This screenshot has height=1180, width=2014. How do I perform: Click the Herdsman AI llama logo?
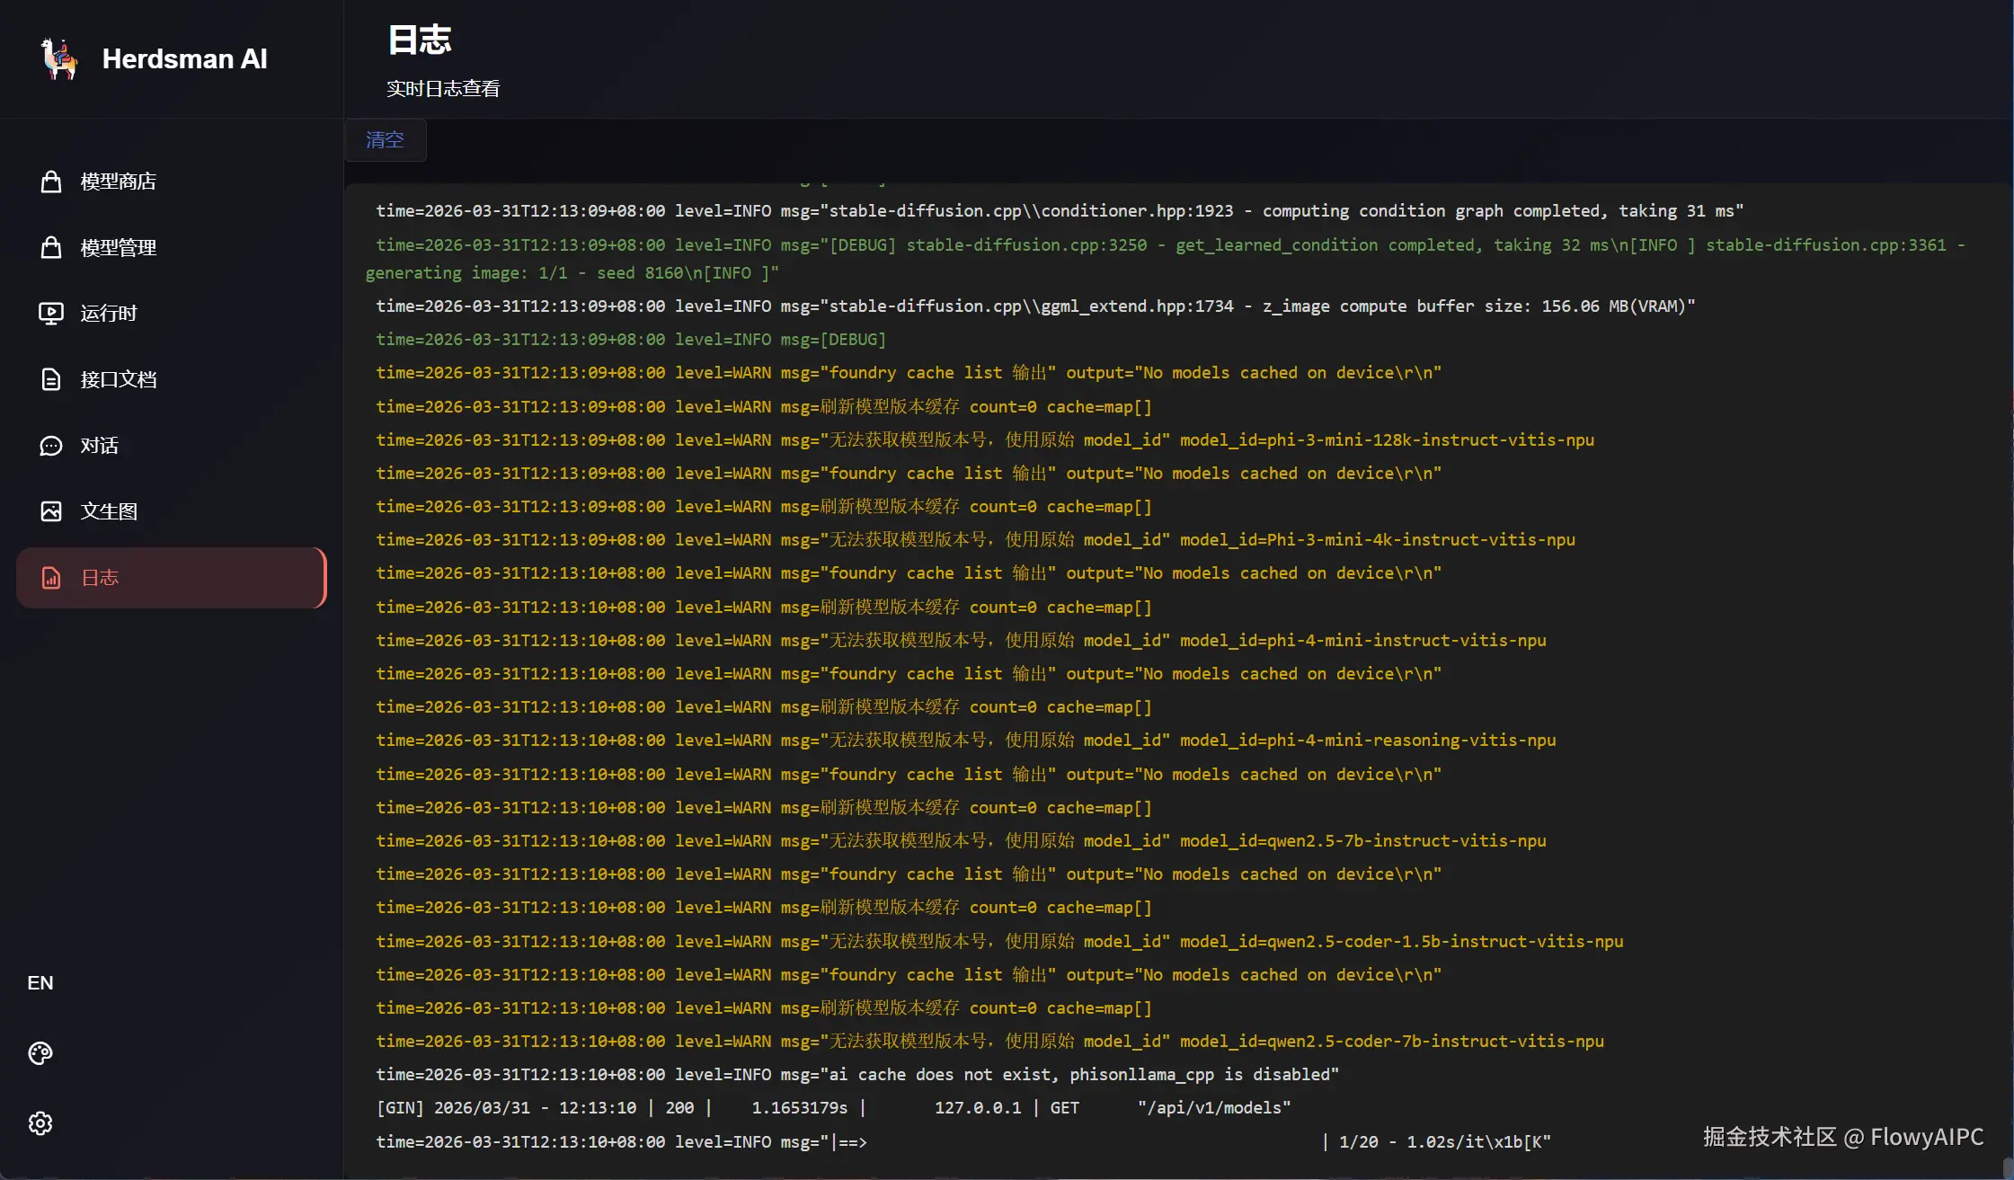coord(59,59)
